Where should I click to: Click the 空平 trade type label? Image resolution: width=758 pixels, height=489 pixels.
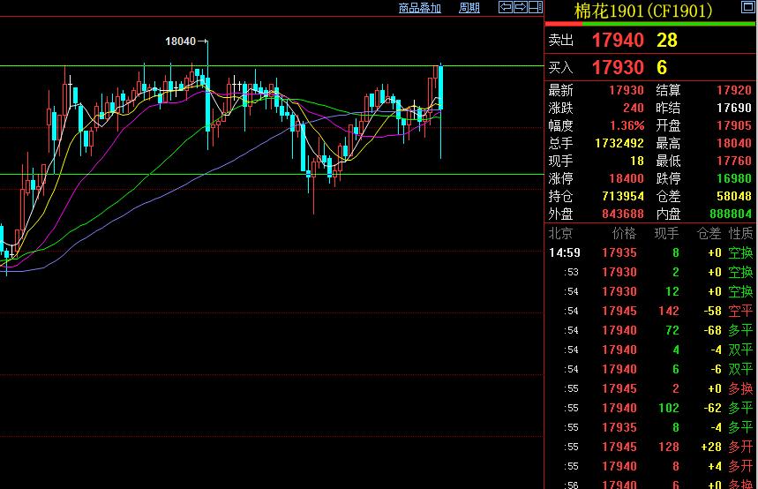740,311
